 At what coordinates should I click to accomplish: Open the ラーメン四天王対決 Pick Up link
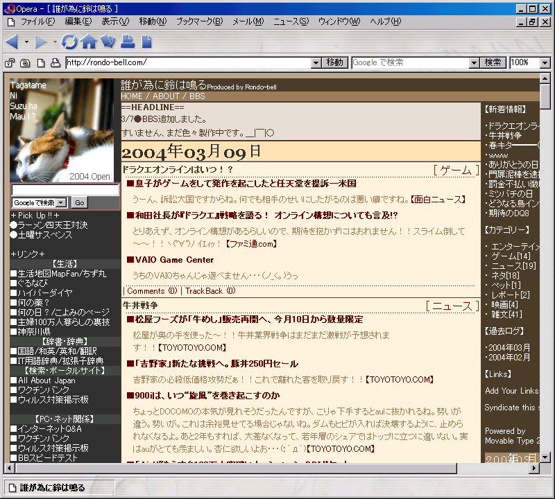tap(53, 225)
